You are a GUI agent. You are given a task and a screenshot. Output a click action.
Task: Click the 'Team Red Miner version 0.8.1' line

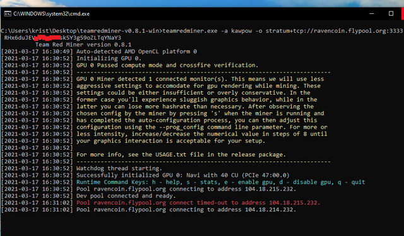point(83,45)
